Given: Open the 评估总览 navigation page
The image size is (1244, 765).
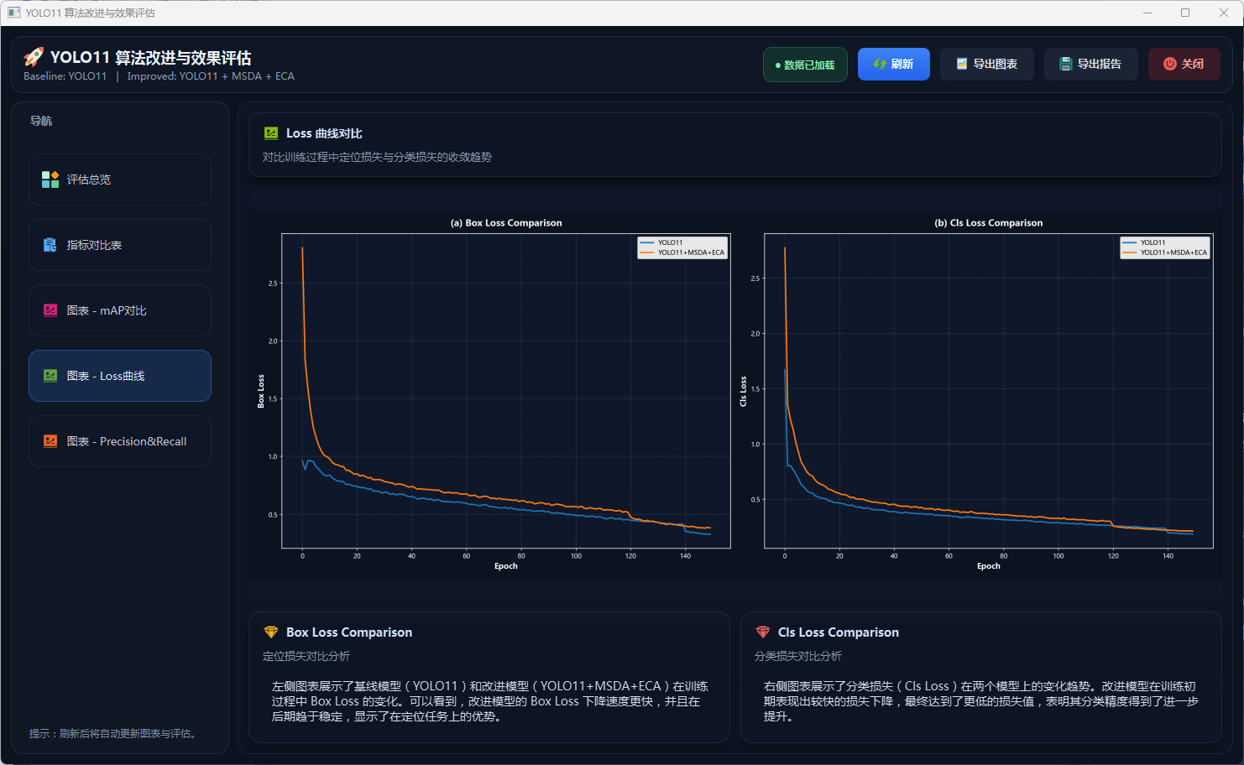Looking at the screenshot, I should (x=120, y=180).
